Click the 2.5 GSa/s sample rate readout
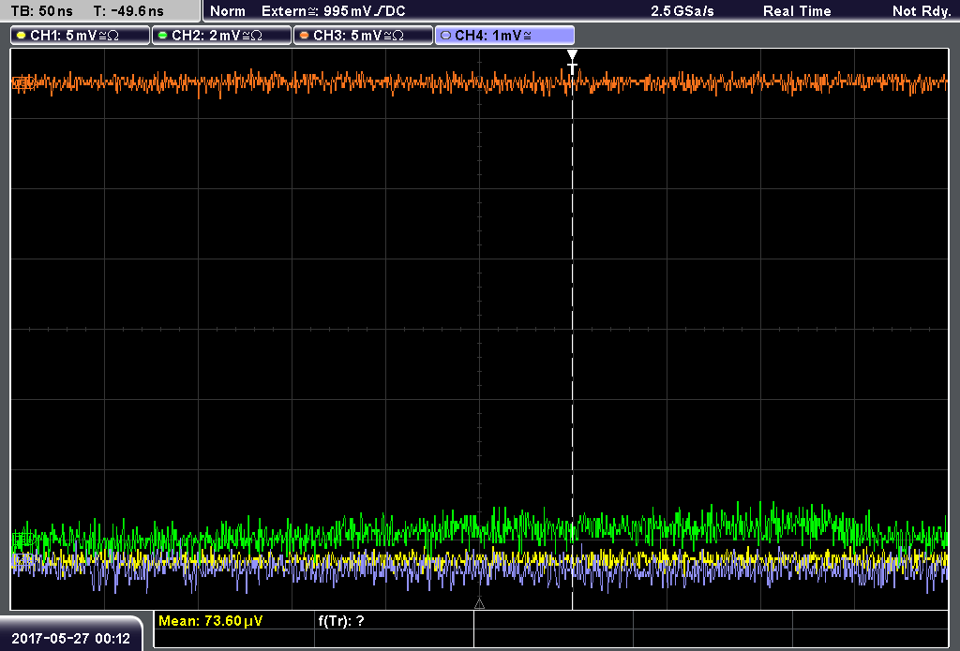Image resolution: width=960 pixels, height=651 pixels. (682, 11)
